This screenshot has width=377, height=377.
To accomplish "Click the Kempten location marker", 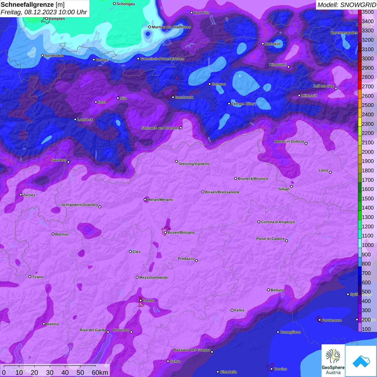I will coord(46,19).
